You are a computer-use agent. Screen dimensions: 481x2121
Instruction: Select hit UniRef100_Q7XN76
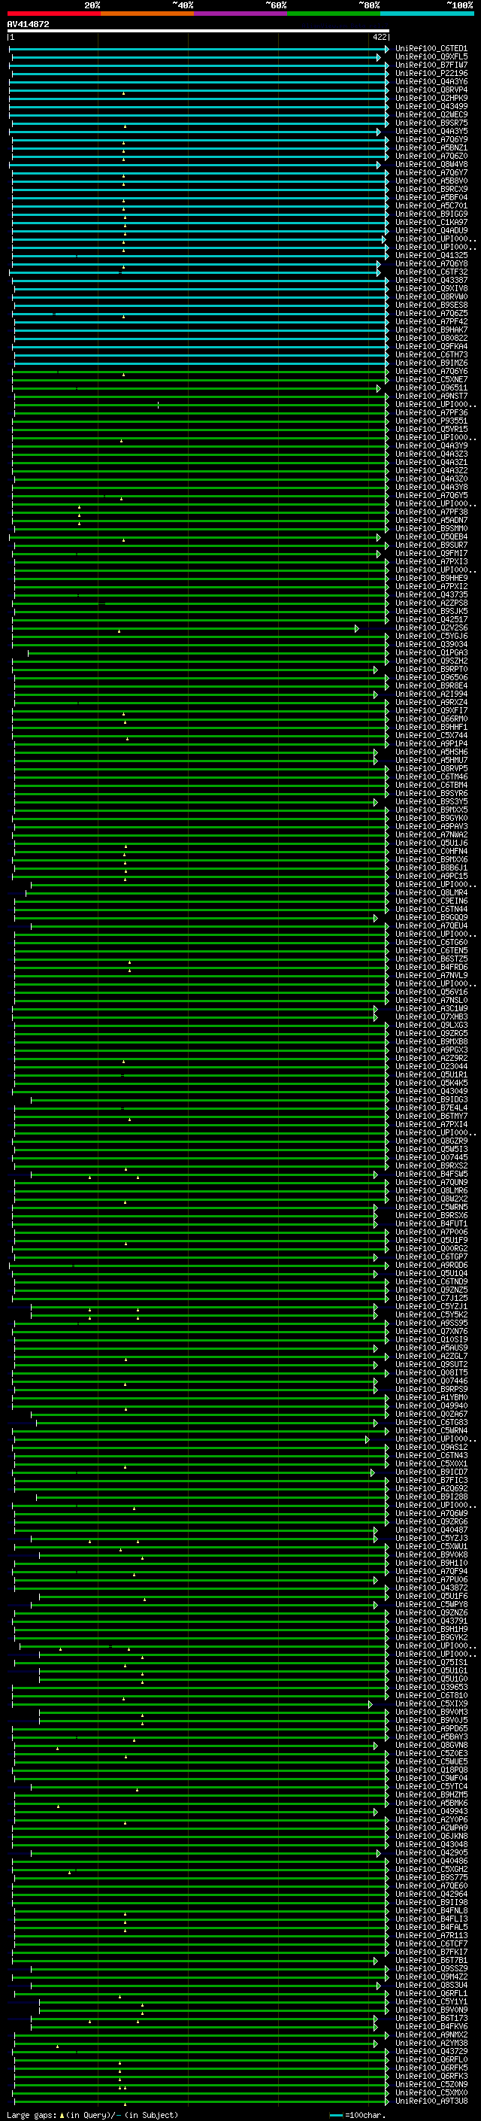431,1330
